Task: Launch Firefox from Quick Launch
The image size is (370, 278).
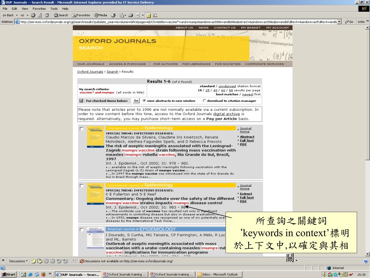Action: tap(43, 274)
